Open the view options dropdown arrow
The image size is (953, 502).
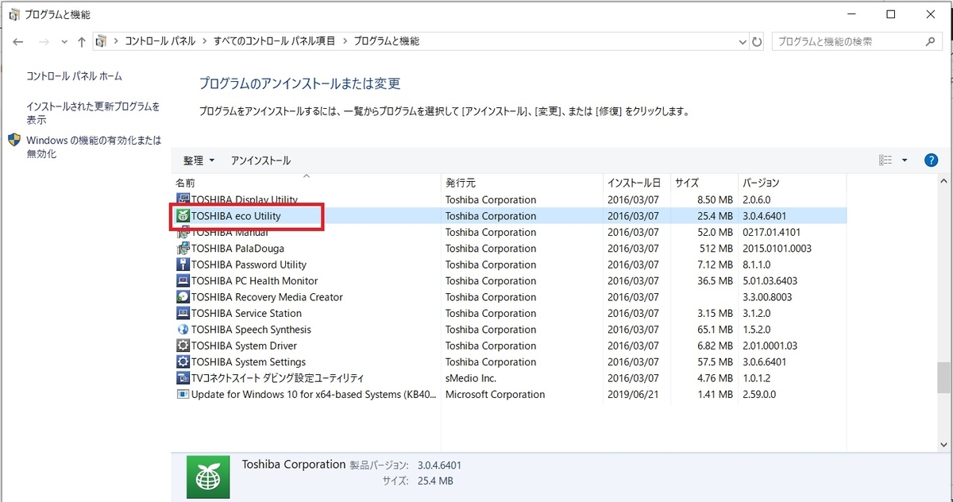905,160
